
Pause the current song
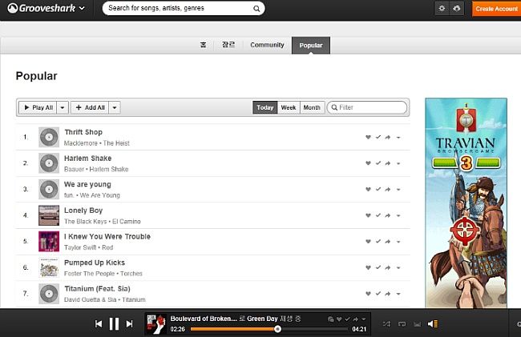point(114,323)
